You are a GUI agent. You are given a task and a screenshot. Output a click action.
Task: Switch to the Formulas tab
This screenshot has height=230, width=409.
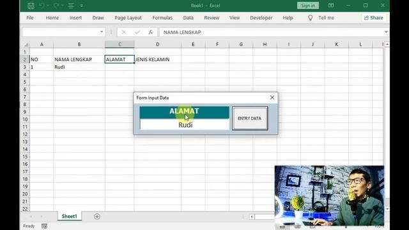tap(162, 18)
